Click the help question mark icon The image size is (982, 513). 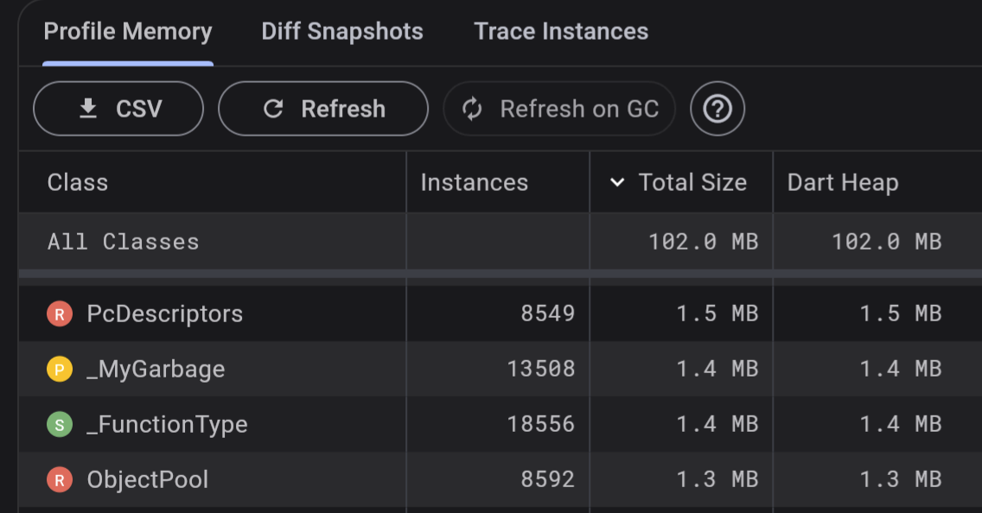[717, 110]
